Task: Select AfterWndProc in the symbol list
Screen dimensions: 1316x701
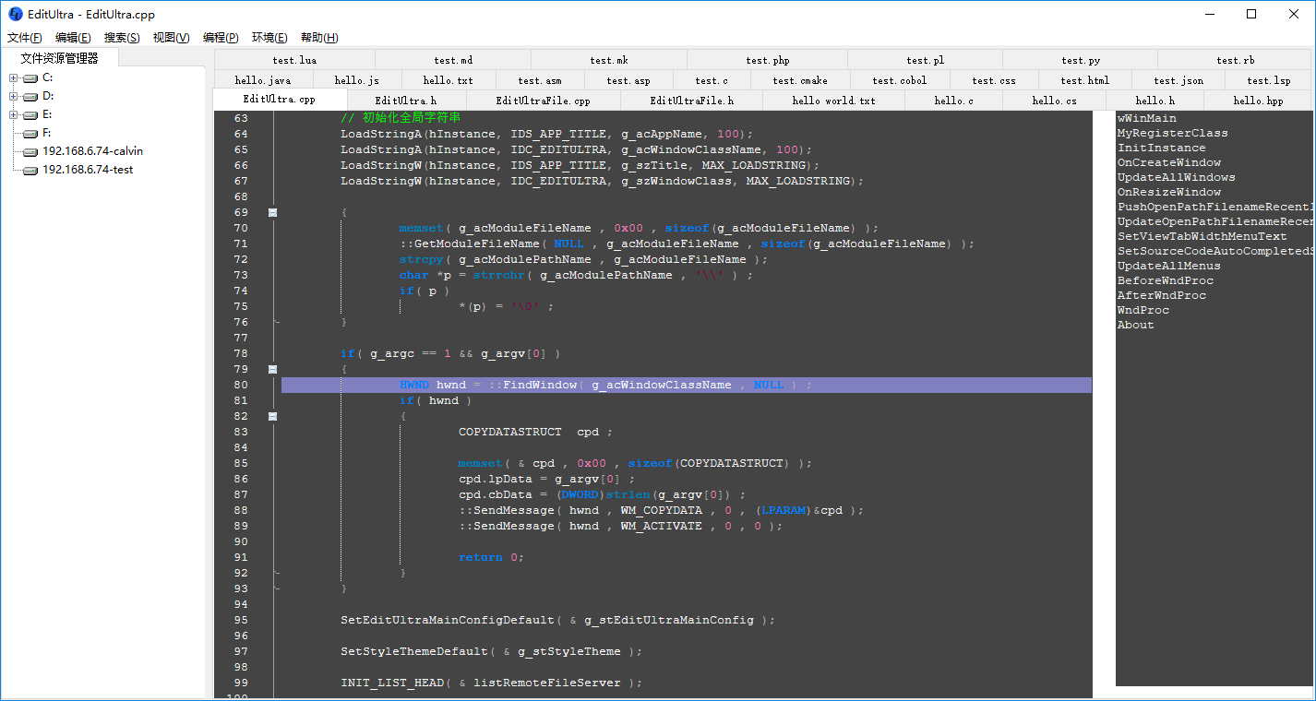Action: [x=1162, y=295]
